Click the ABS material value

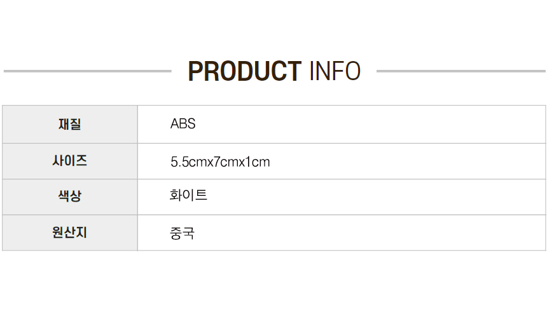pos(183,124)
